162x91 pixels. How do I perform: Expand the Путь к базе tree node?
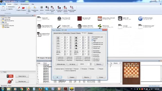pyautogui.click(x=1, y=17)
